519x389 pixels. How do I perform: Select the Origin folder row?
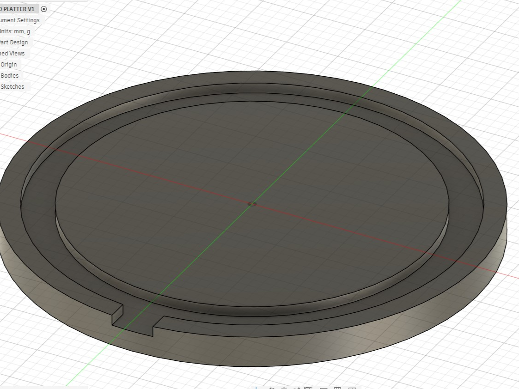coord(10,65)
